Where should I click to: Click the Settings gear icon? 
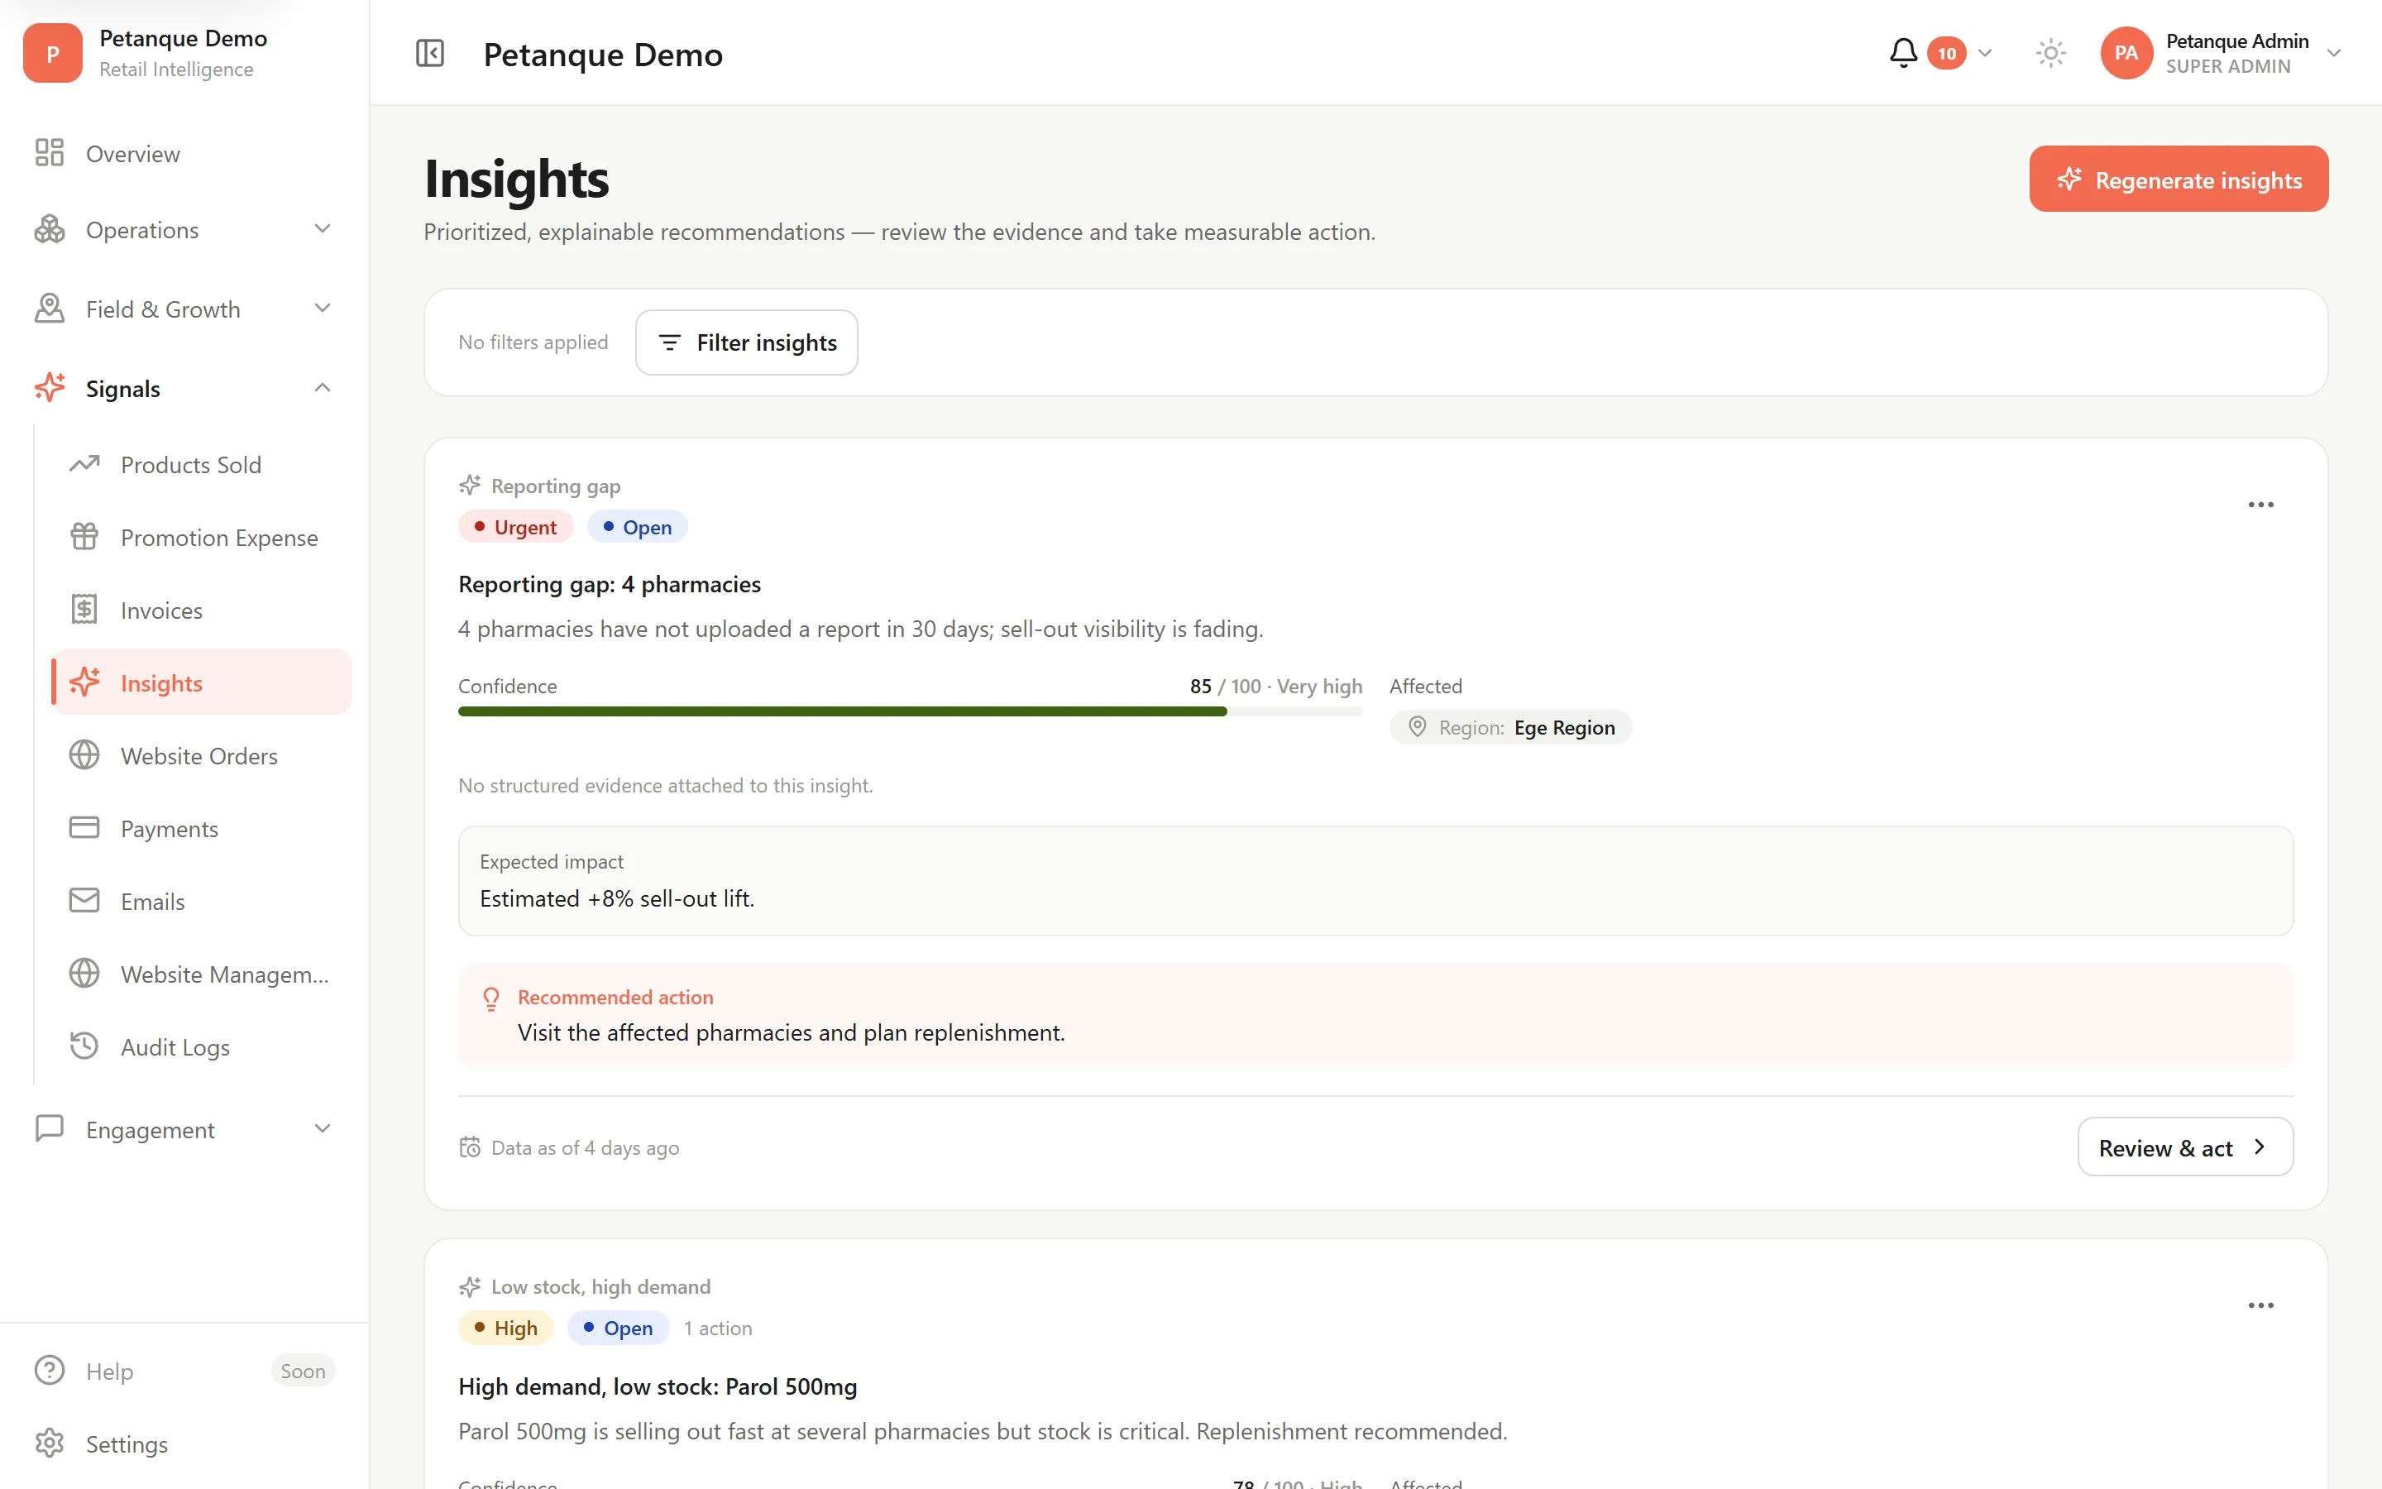pyautogui.click(x=50, y=1444)
